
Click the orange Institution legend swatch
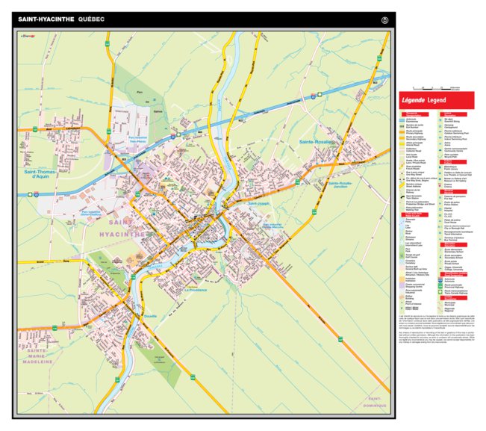[402, 279]
